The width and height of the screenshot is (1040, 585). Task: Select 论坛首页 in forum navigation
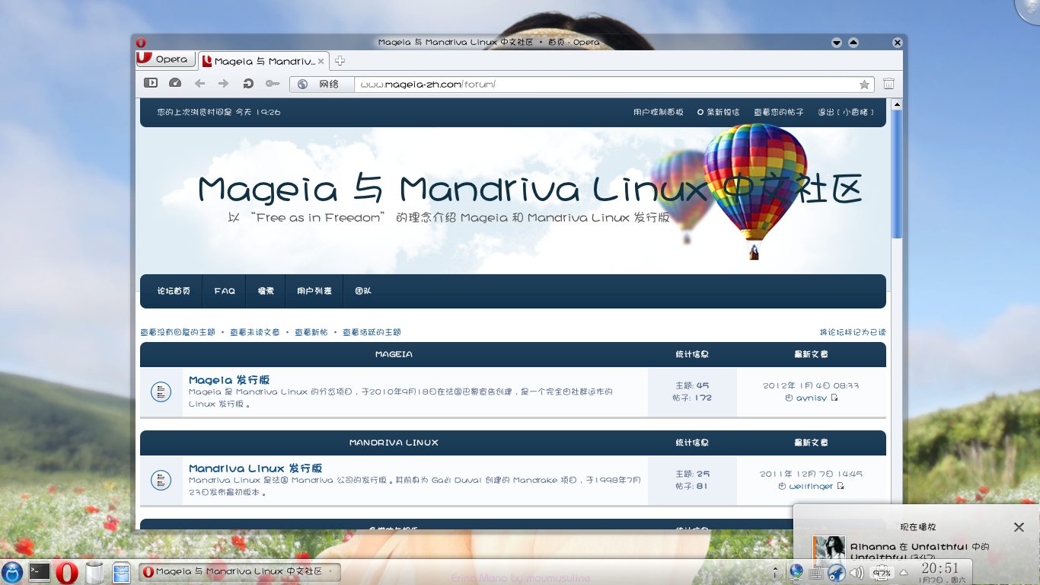[x=174, y=291]
